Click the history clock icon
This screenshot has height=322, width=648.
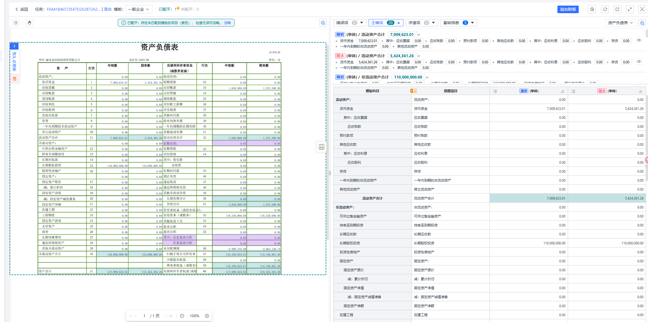point(592,9)
